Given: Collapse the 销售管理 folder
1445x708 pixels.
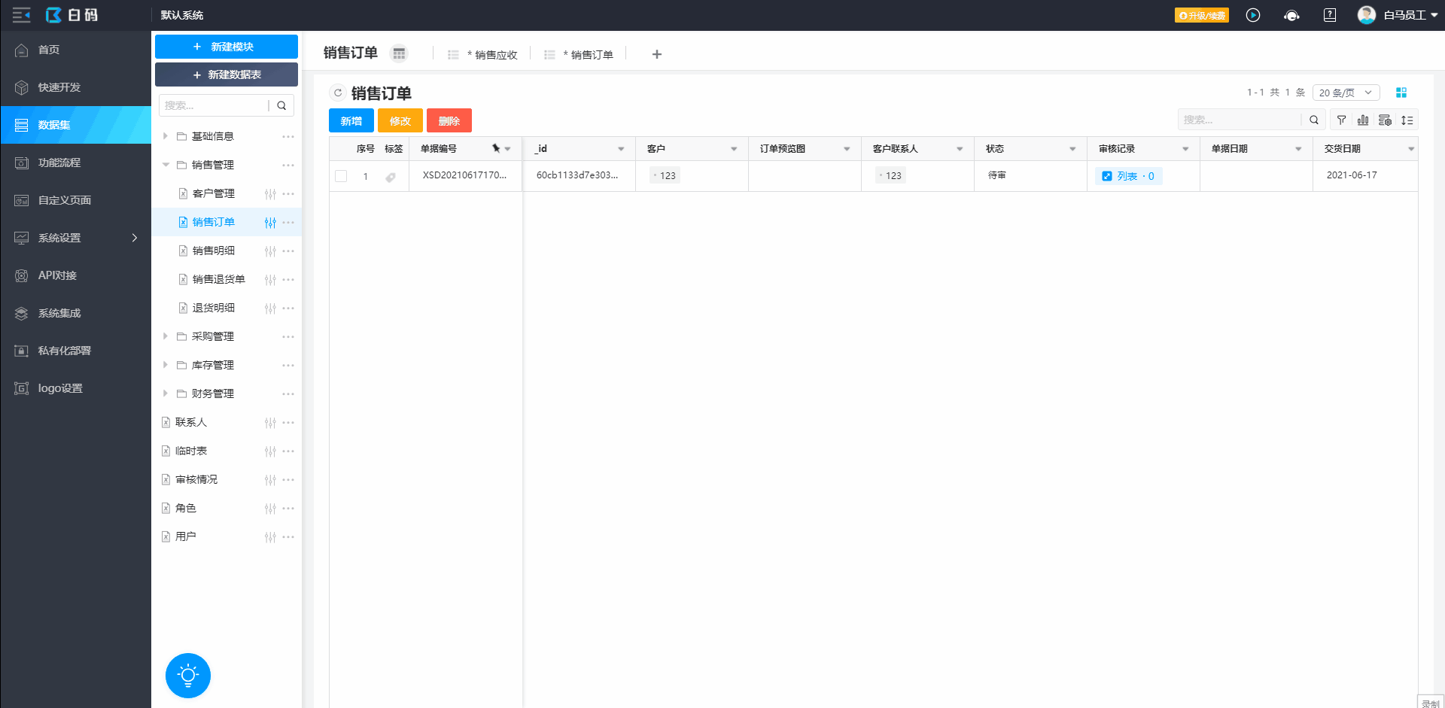Looking at the screenshot, I should (166, 165).
